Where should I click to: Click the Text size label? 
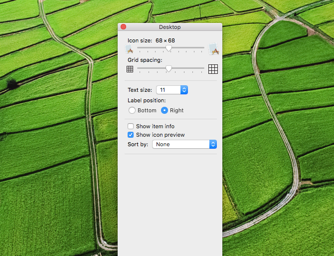pos(140,90)
